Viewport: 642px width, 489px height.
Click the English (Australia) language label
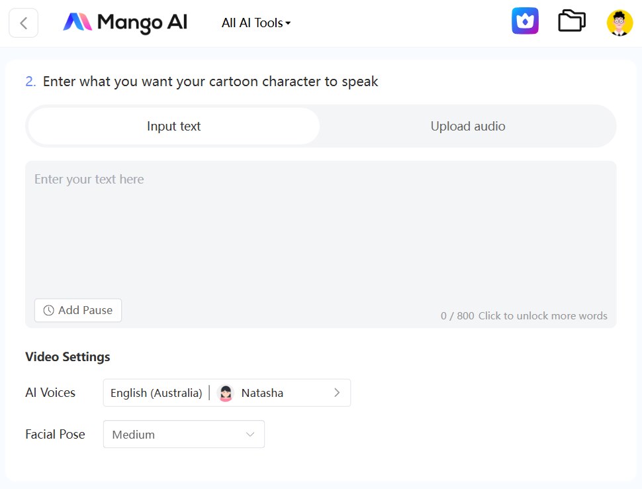[156, 393]
